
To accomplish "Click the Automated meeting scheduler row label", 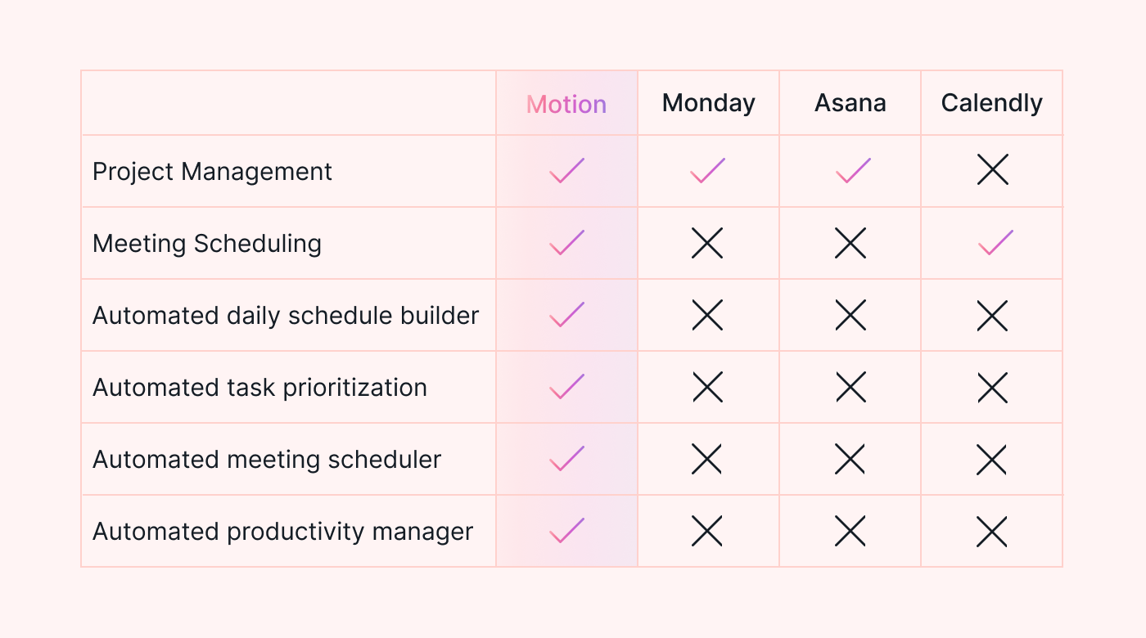I will pos(267,460).
